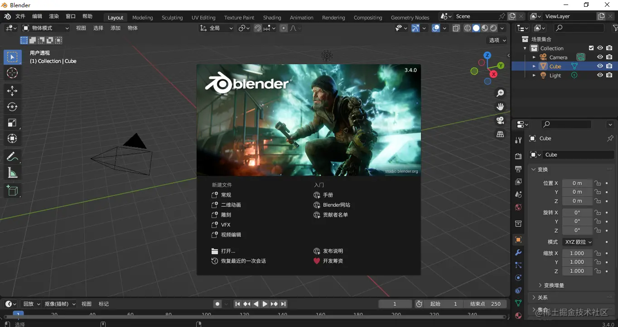
Task: Toggle proportional editing button
Action: [x=284, y=28]
